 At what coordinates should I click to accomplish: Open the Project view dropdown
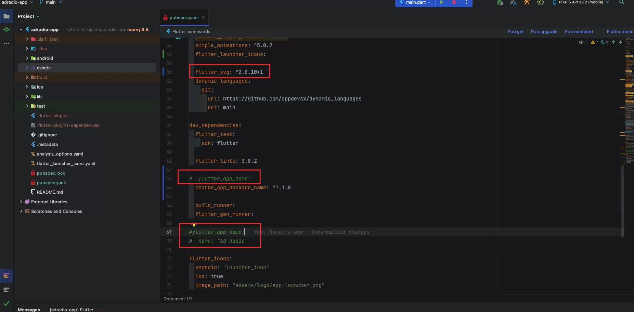(x=29, y=16)
